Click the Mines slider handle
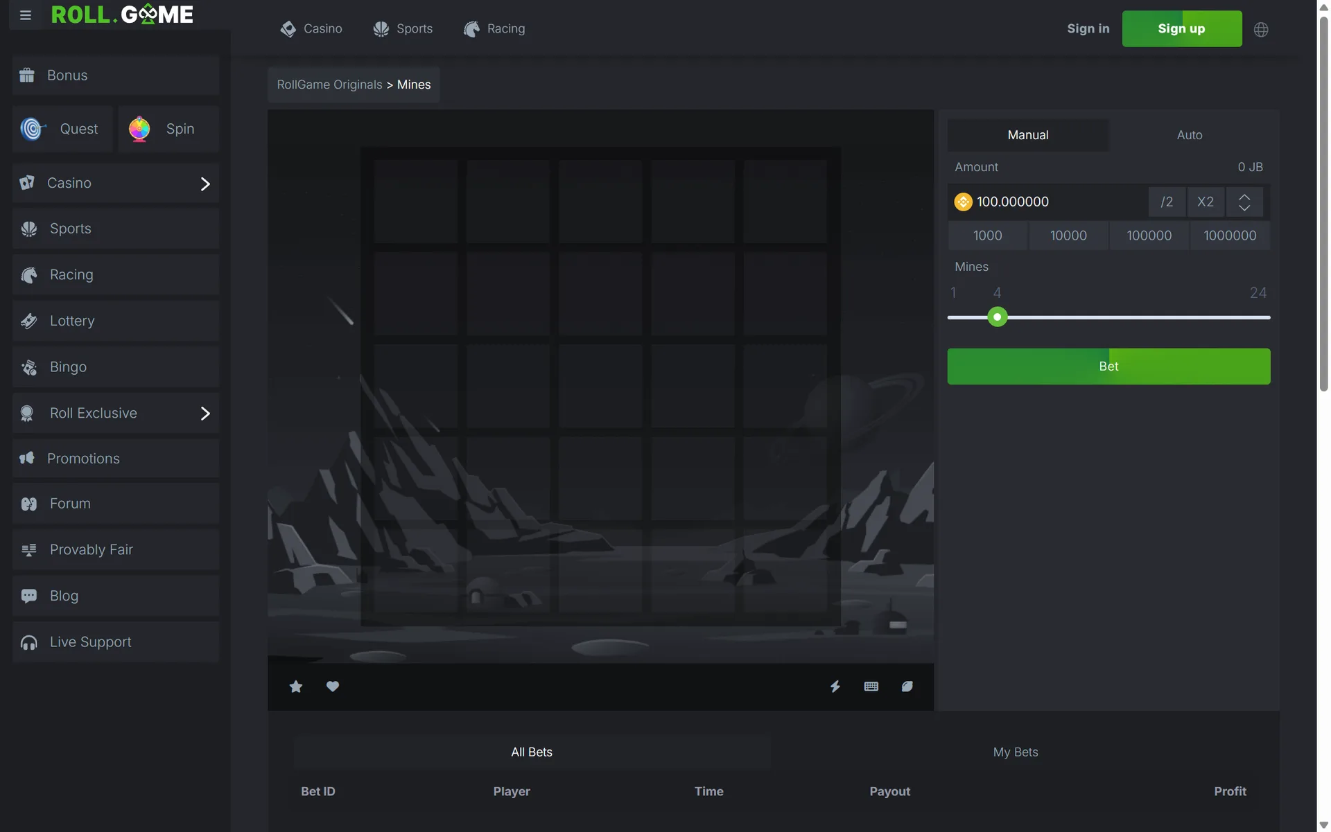The width and height of the screenshot is (1331, 832). tap(998, 317)
